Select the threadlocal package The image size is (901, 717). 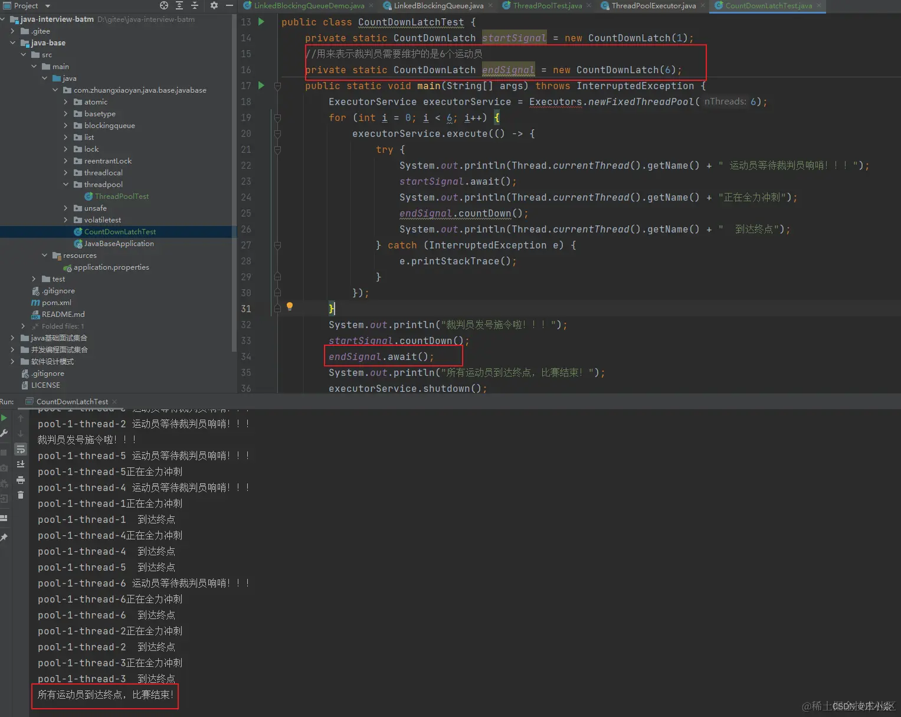click(103, 173)
